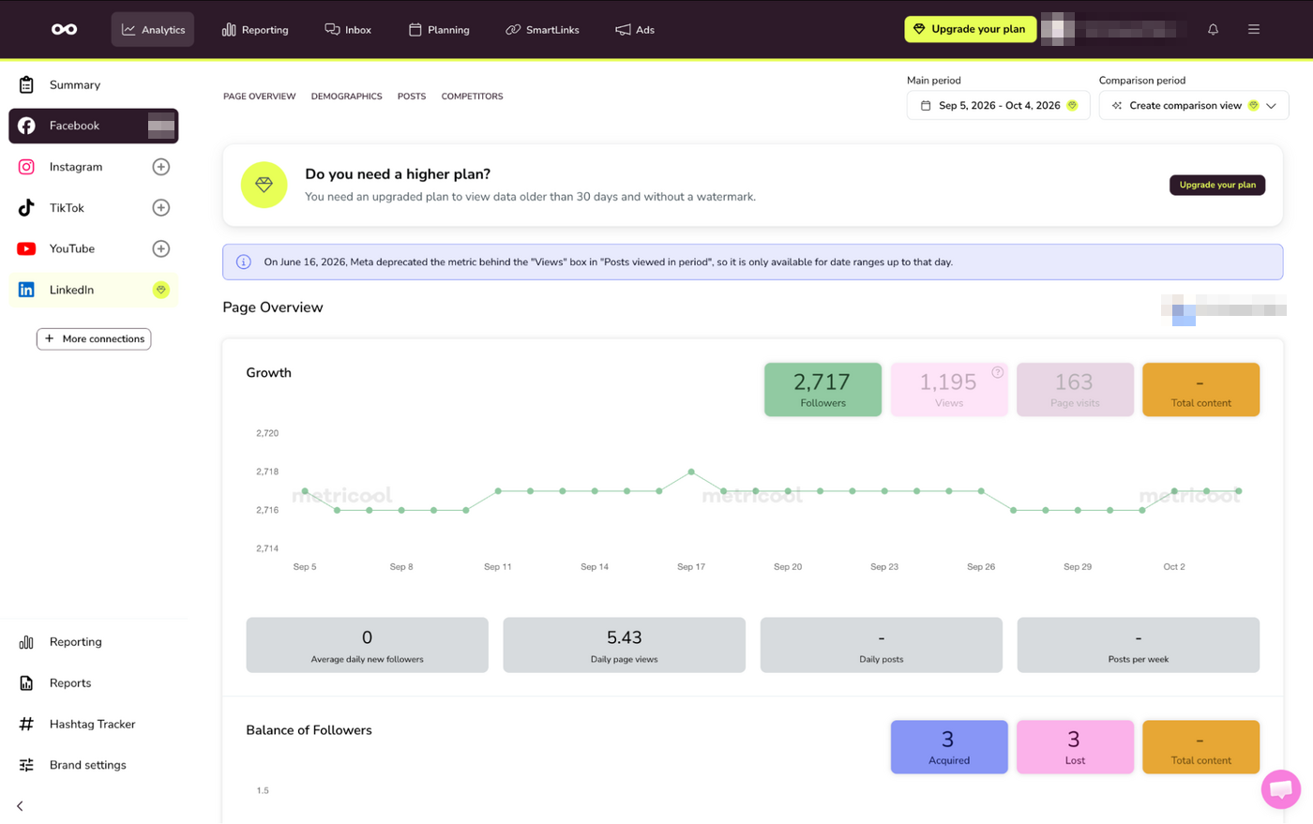Toggle the Page visits series
This screenshot has width=1313, height=824.
click(1075, 389)
